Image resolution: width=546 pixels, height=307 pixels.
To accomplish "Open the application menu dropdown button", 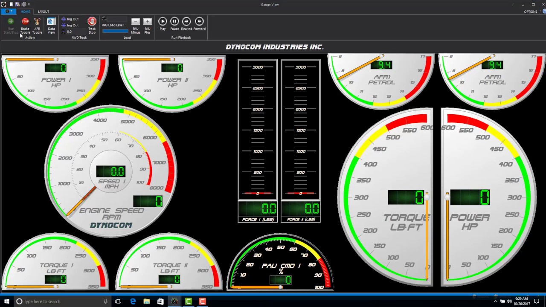I will coord(8,12).
